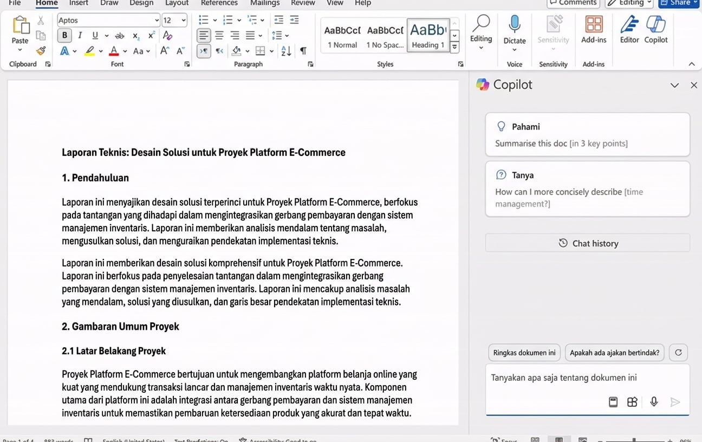Collapse the Copilot panel with its chevron
This screenshot has height=442, width=702.
pos(674,85)
